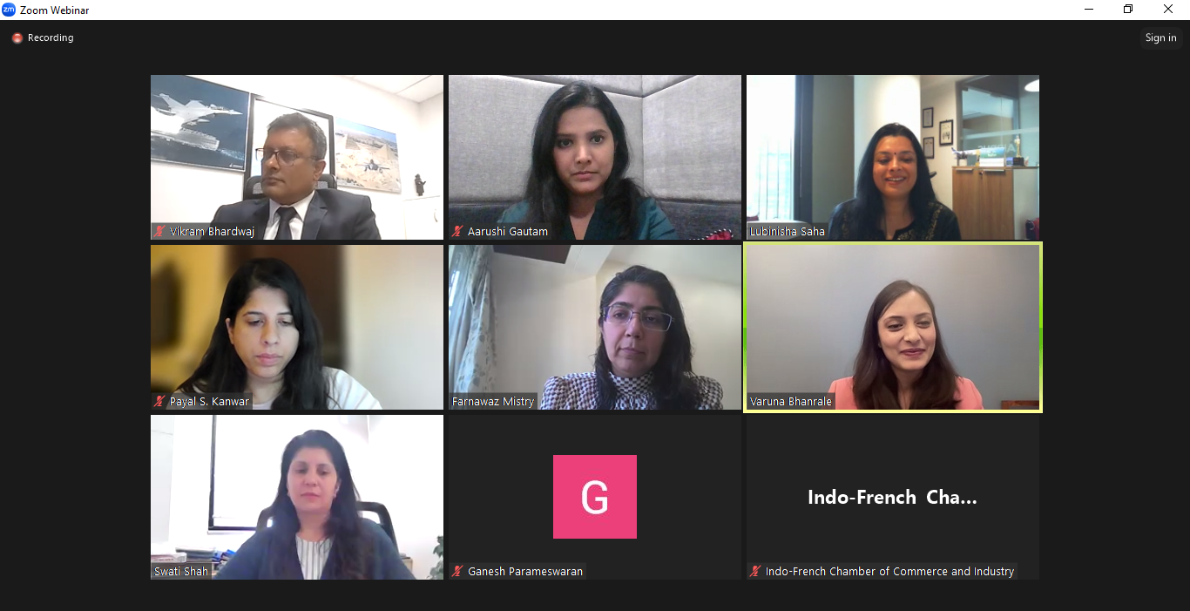Click the Sign in button

click(1160, 37)
